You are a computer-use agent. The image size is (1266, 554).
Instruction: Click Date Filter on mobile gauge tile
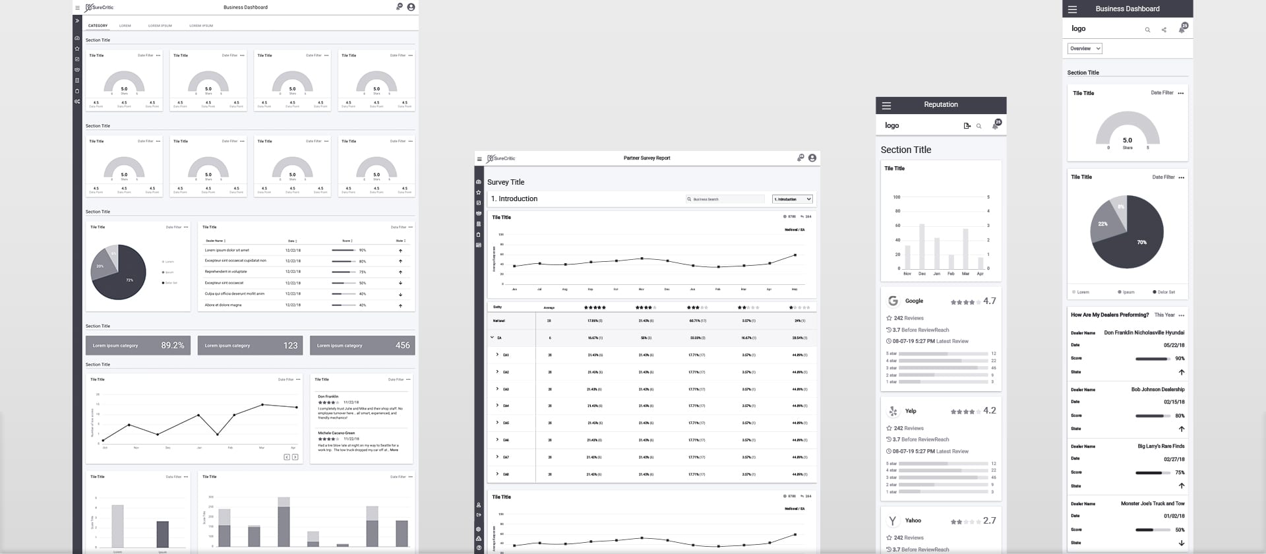[1162, 93]
